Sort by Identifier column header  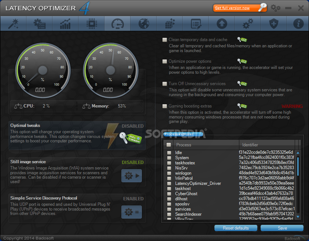click(x=267, y=145)
